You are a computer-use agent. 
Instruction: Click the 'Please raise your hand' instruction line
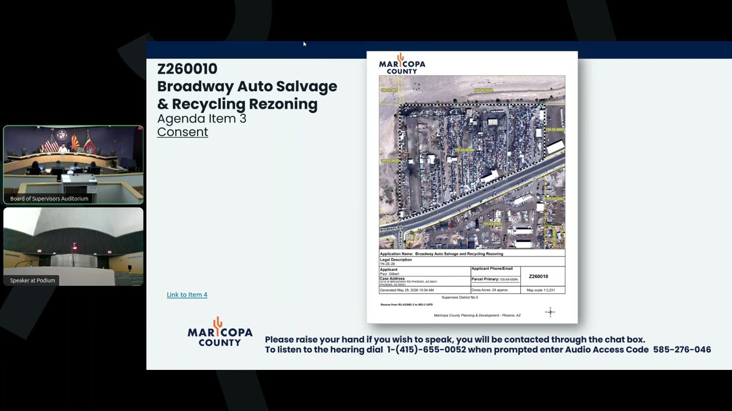coord(455,340)
